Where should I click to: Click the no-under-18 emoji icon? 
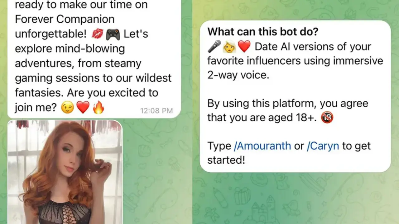[x=327, y=117]
